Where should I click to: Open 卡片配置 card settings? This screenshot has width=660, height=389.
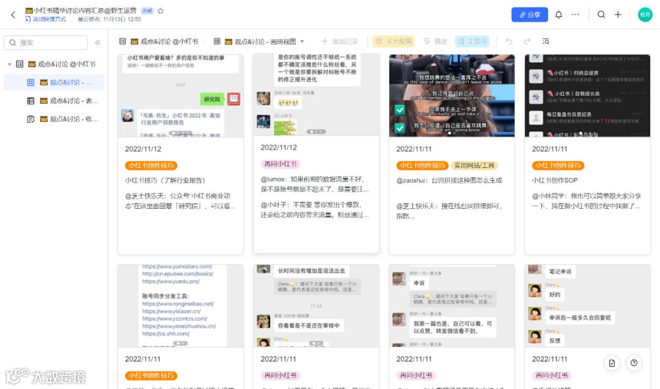(393, 41)
